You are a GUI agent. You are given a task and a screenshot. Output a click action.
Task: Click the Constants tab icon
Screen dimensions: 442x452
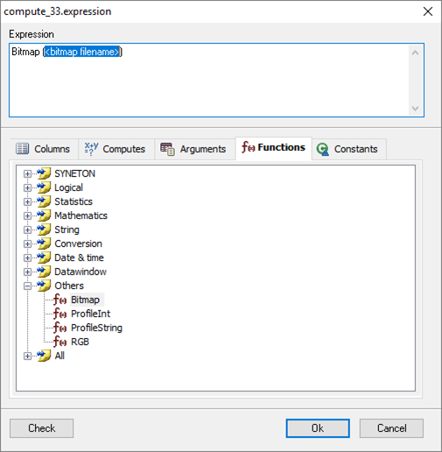click(x=323, y=149)
